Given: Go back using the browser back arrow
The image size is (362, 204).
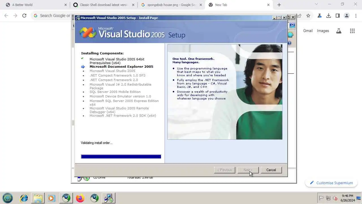Looking at the screenshot, I should click(6, 16).
